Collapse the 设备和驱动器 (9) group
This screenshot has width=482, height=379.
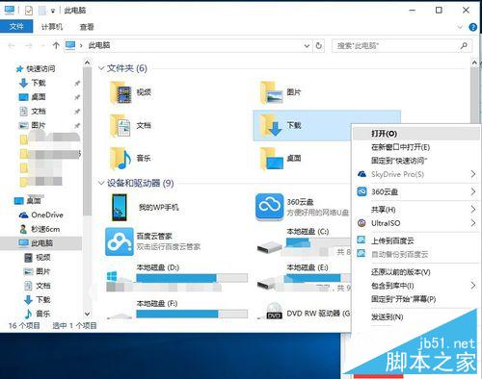tap(101, 183)
